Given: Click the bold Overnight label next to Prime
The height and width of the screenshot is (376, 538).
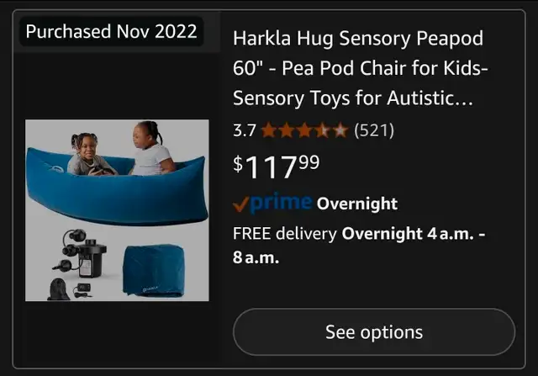Looking at the screenshot, I should pos(357,204).
